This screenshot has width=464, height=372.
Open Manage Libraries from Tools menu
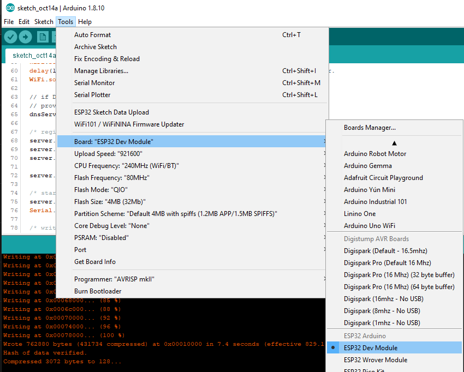click(192, 71)
